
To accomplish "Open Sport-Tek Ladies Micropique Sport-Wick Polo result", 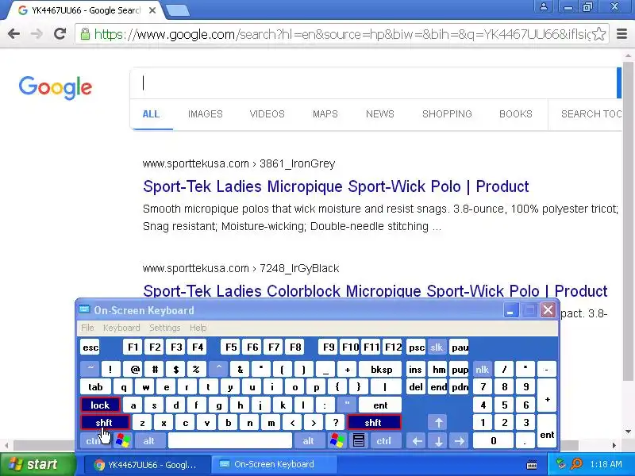I will pyautogui.click(x=336, y=186).
